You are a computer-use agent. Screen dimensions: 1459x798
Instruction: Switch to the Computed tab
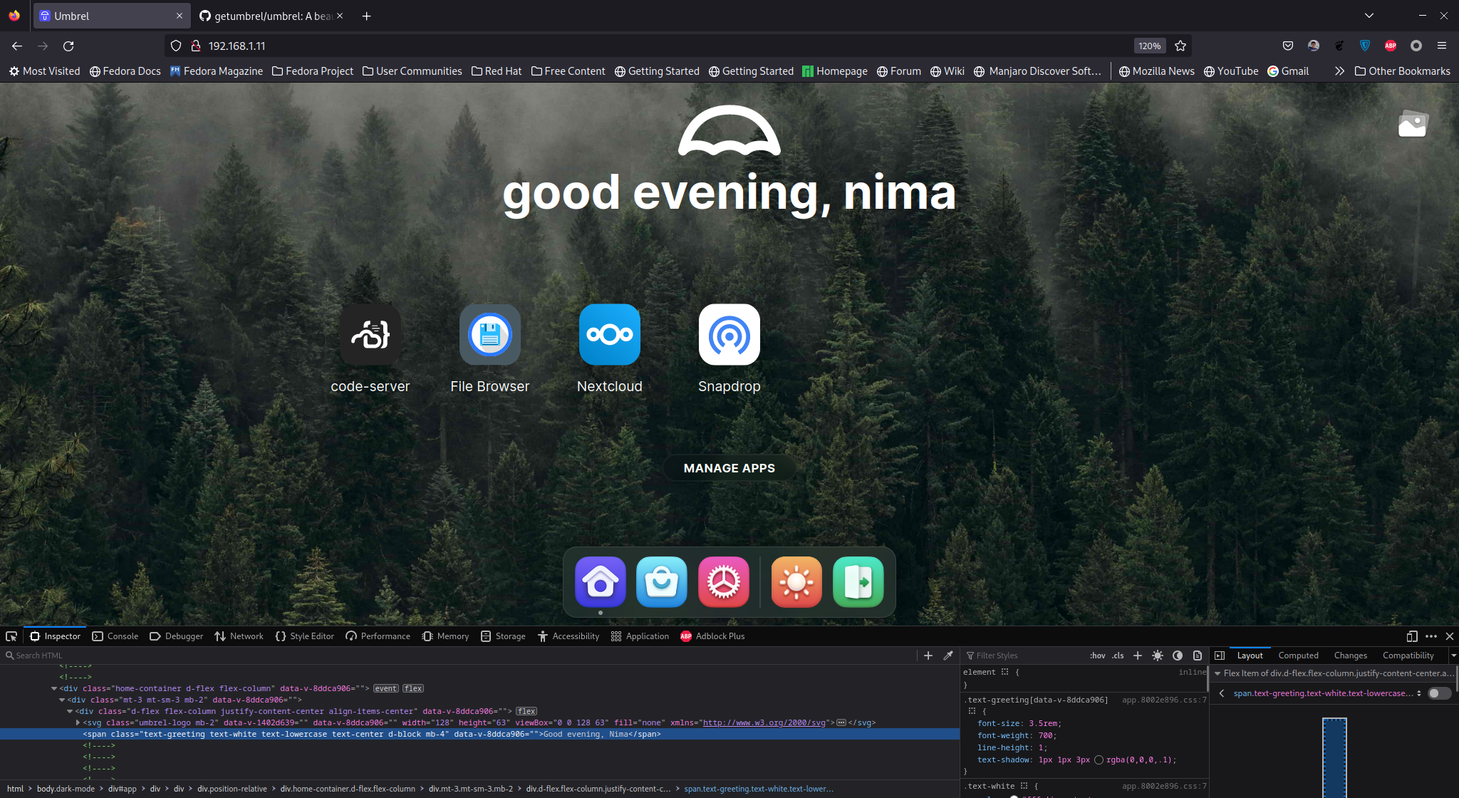[x=1298, y=655]
